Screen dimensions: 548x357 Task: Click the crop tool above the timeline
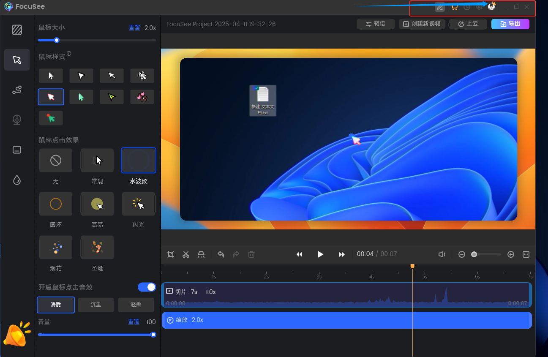pos(171,254)
